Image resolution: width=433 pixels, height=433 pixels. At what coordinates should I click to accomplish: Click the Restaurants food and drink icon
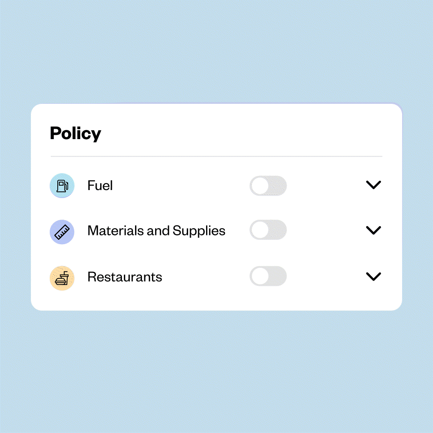coord(62,277)
